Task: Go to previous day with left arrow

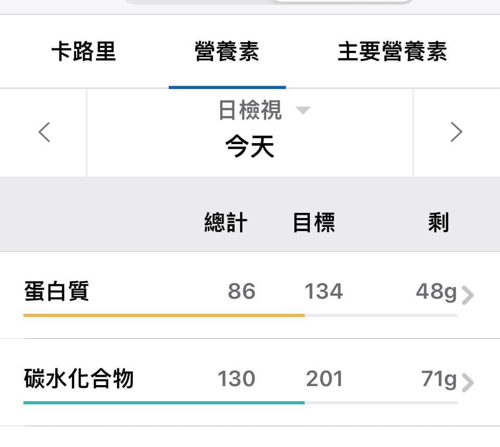Action: [44, 132]
